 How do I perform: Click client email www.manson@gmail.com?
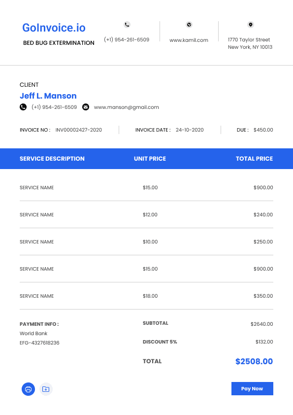[127, 107]
